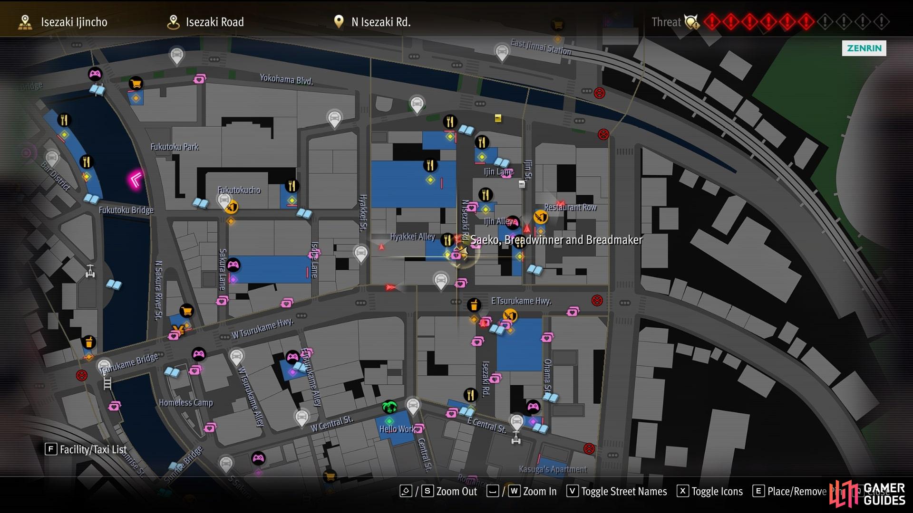
Task: Select the arcade icon near Sakura Lane
Action: pyautogui.click(x=233, y=265)
